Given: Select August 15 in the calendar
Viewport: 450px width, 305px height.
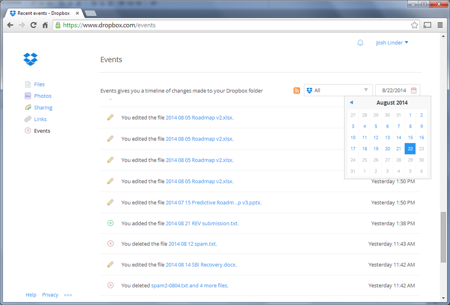Looking at the screenshot, I should (410, 137).
